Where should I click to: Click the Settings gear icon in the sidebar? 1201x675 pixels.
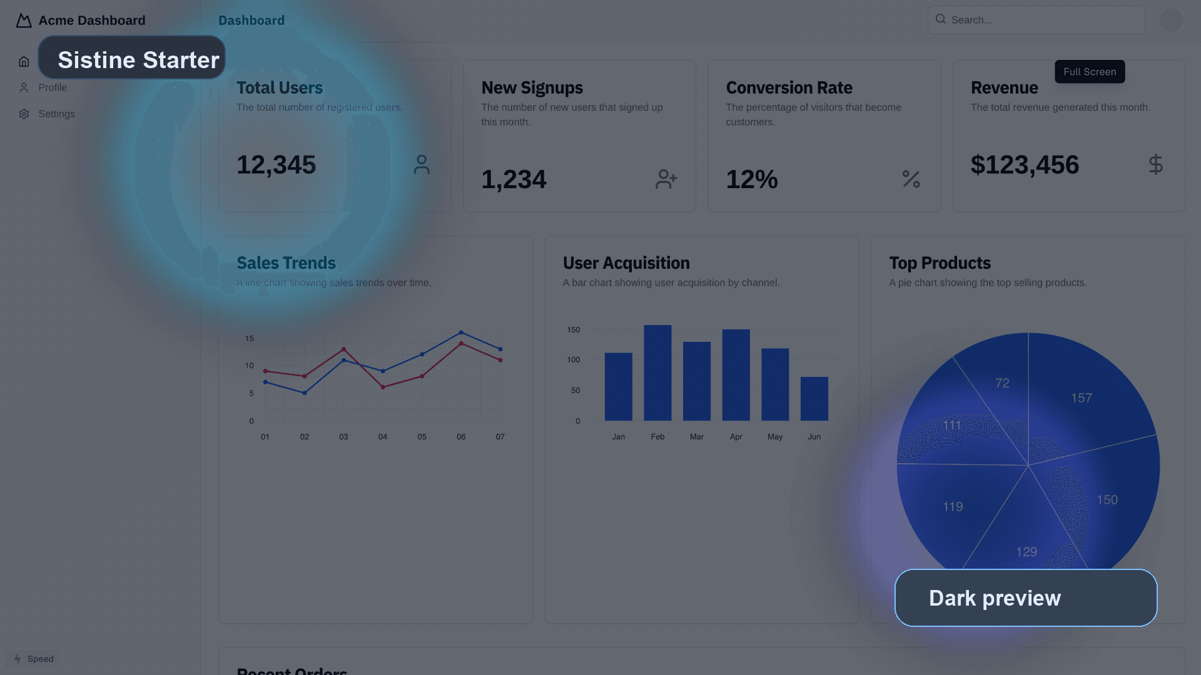(x=24, y=114)
